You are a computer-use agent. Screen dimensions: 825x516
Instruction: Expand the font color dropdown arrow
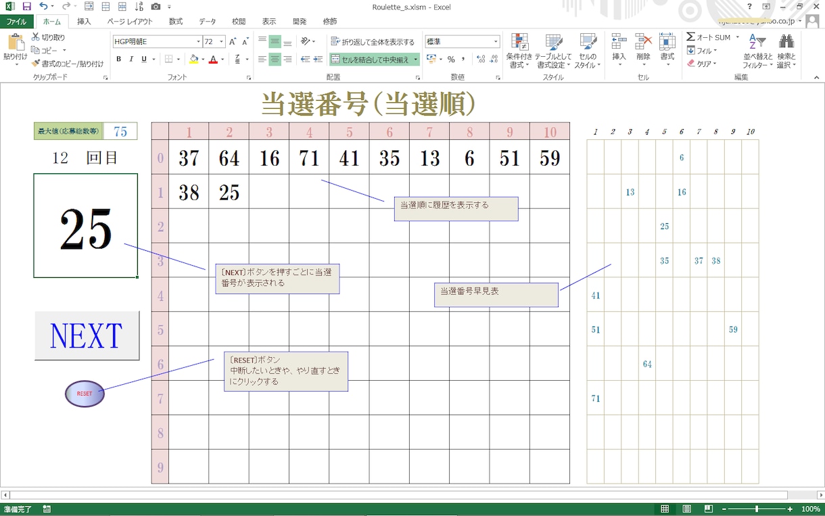(x=222, y=60)
